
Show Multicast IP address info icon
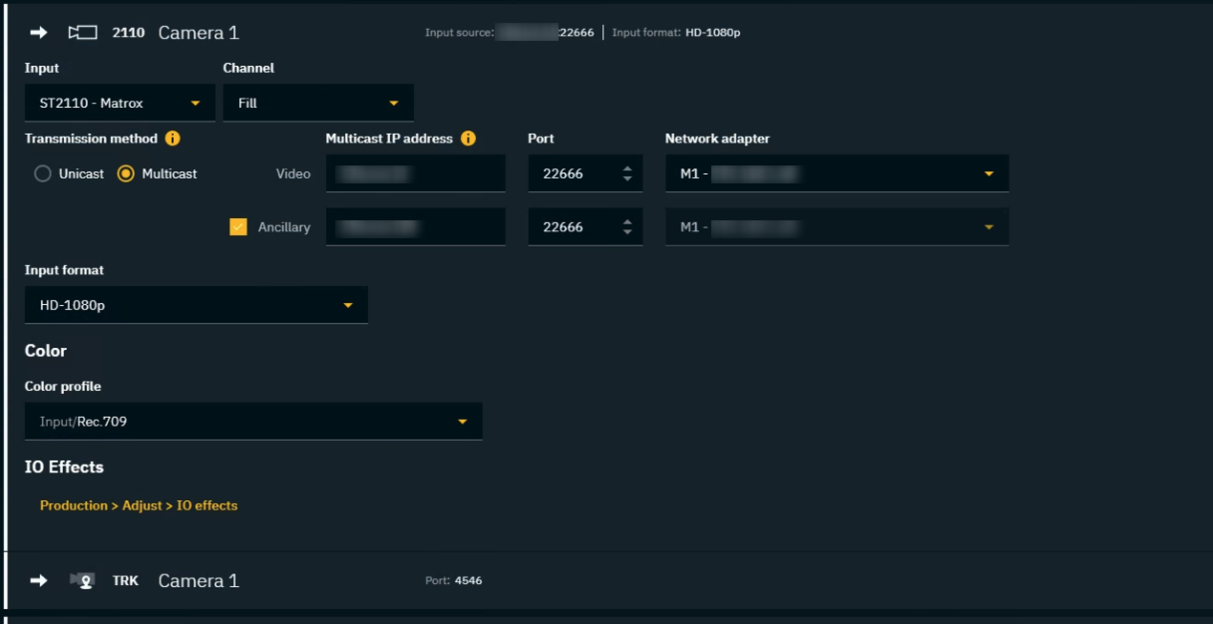click(468, 139)
